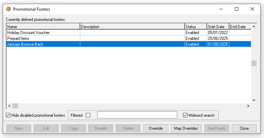Maximize the Promotional Footers window
Viewport: 264px width, 138px height.
coord(236,9)
